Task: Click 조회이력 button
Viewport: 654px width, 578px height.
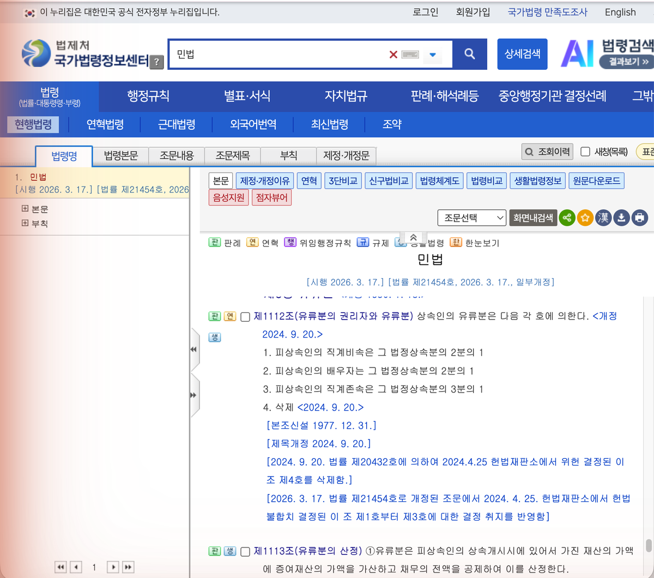Action: [x=547, y=152]
